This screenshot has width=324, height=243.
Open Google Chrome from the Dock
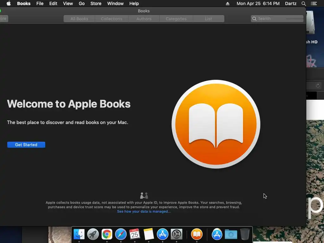click(x=107, y=234)
